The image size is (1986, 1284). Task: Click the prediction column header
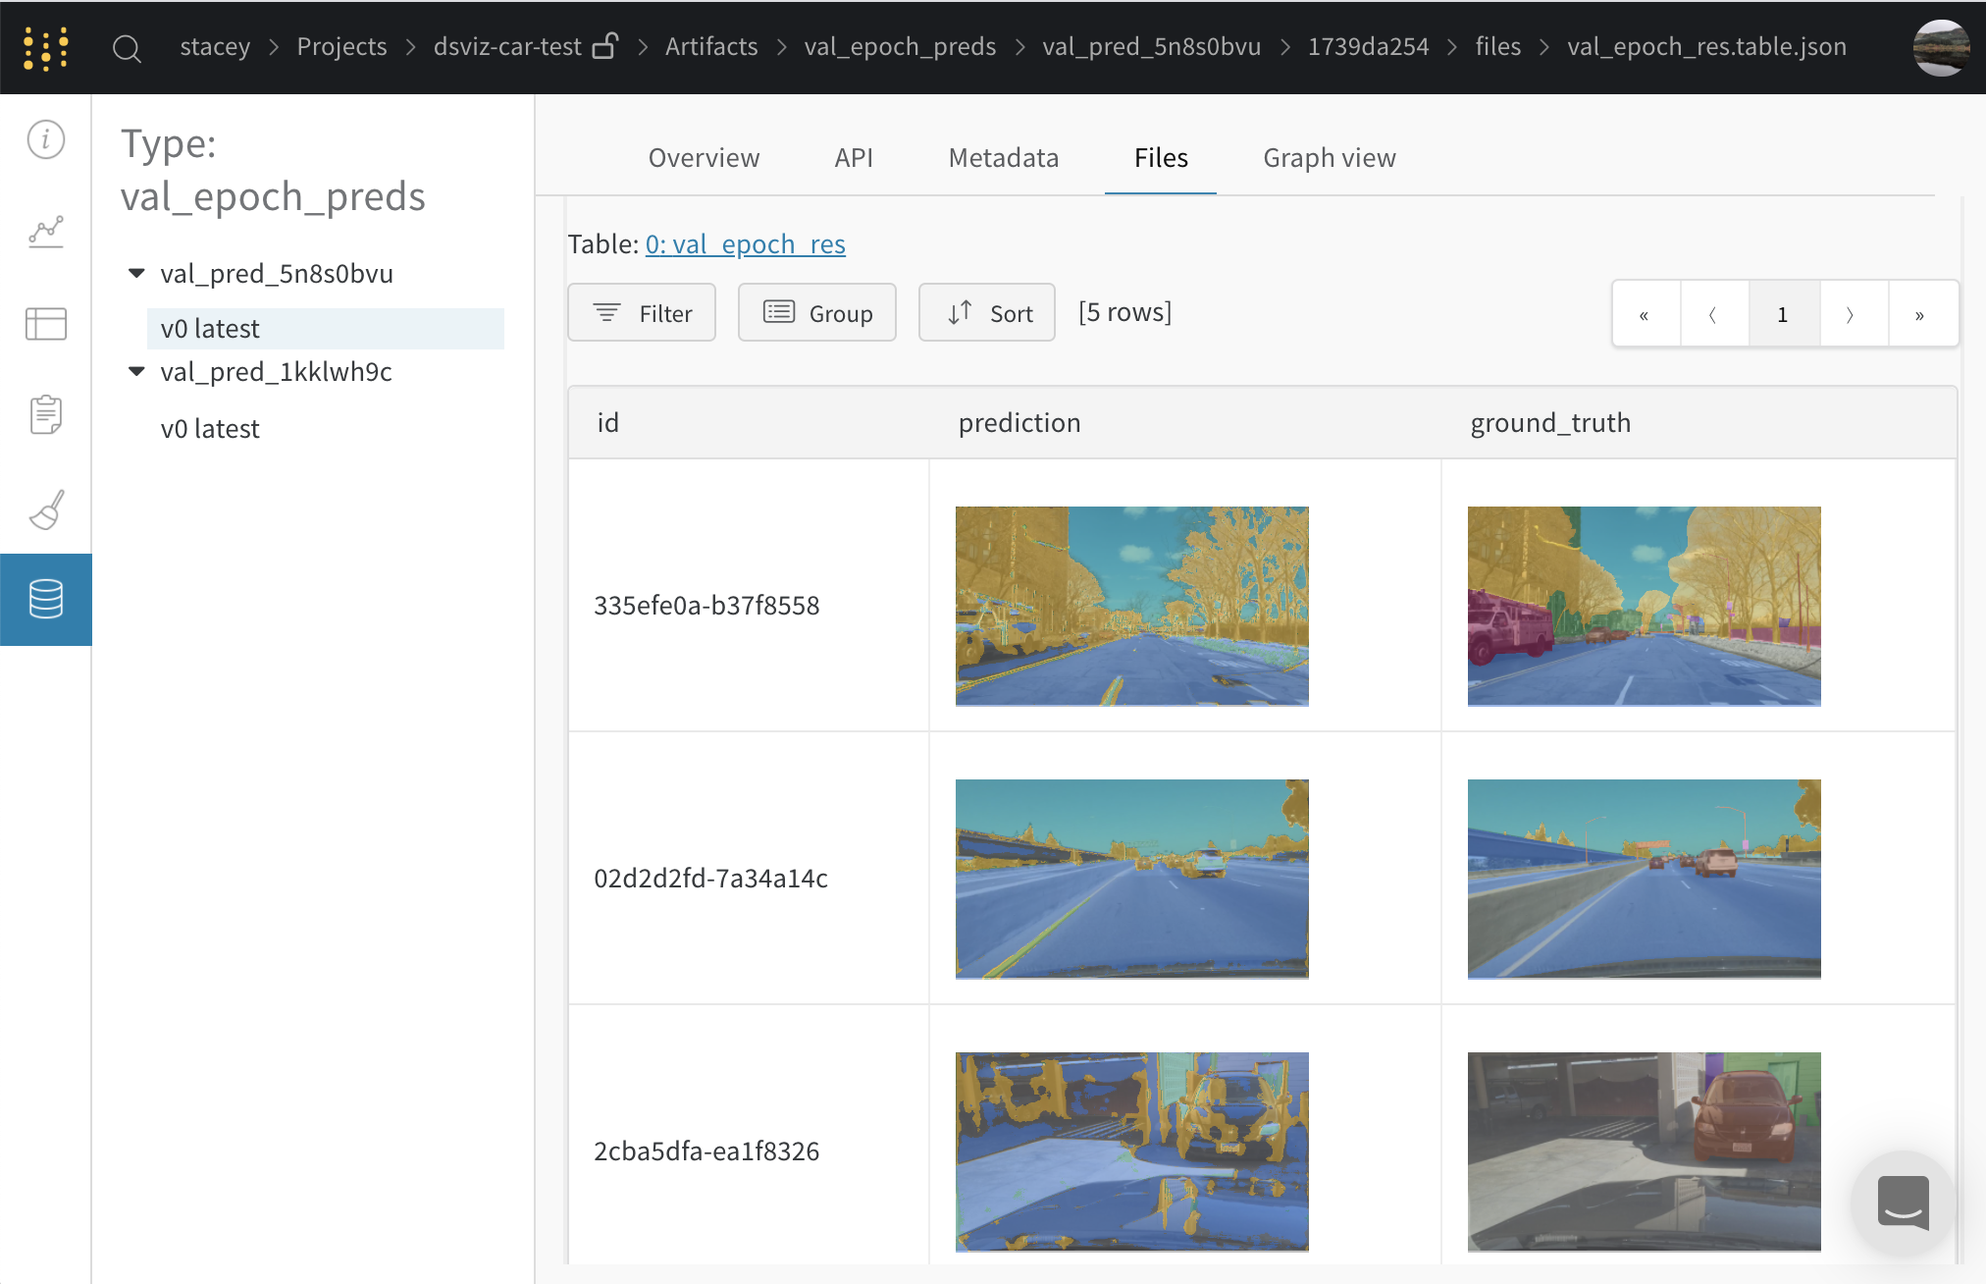pos(1019,423)
